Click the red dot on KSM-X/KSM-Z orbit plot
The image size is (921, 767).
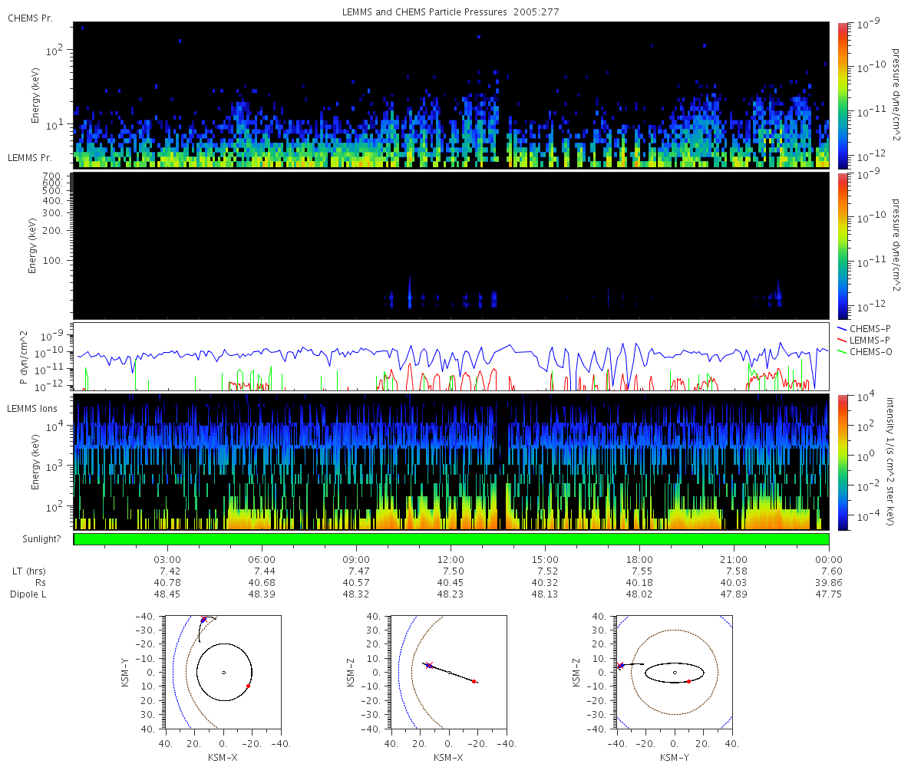[x=474, y=681]
